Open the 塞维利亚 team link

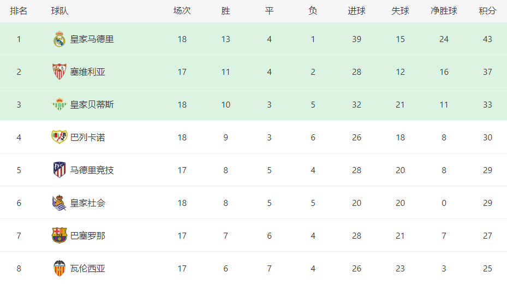point(88,72)
